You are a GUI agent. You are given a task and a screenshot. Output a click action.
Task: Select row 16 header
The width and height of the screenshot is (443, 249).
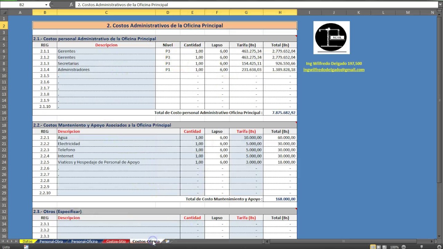pos(4,113)
